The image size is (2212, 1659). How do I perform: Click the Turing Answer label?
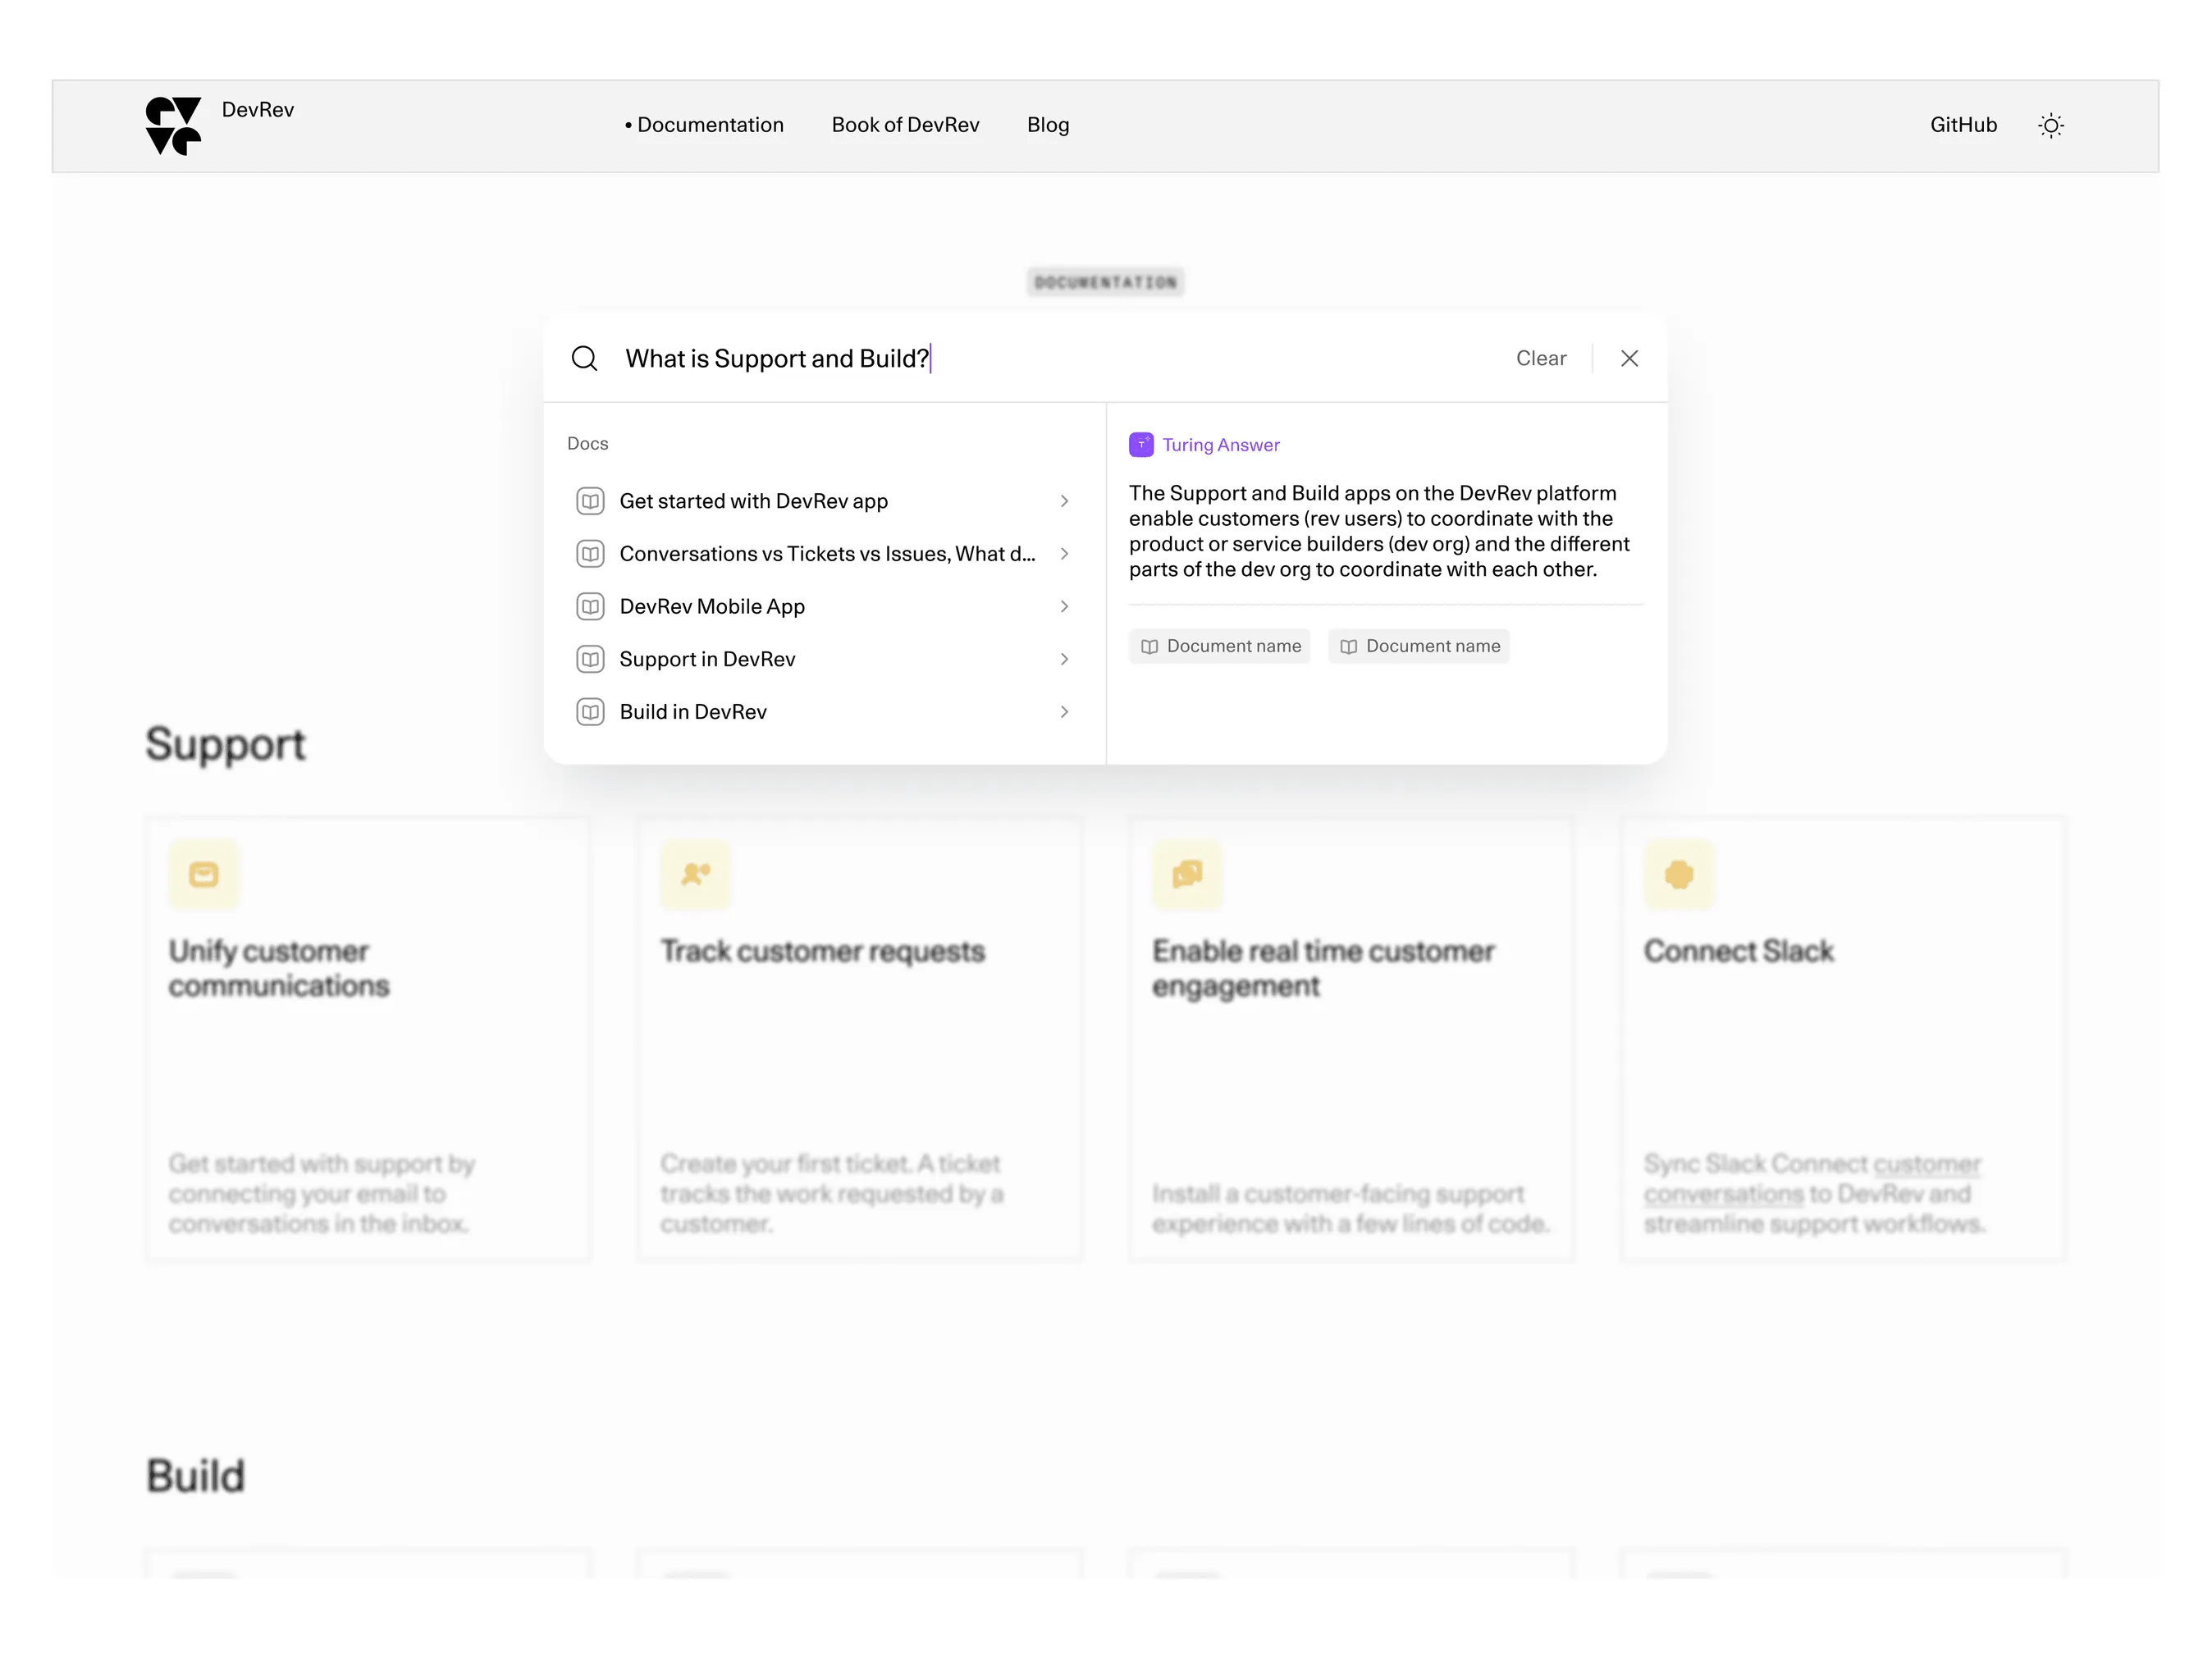(1221, 445)
